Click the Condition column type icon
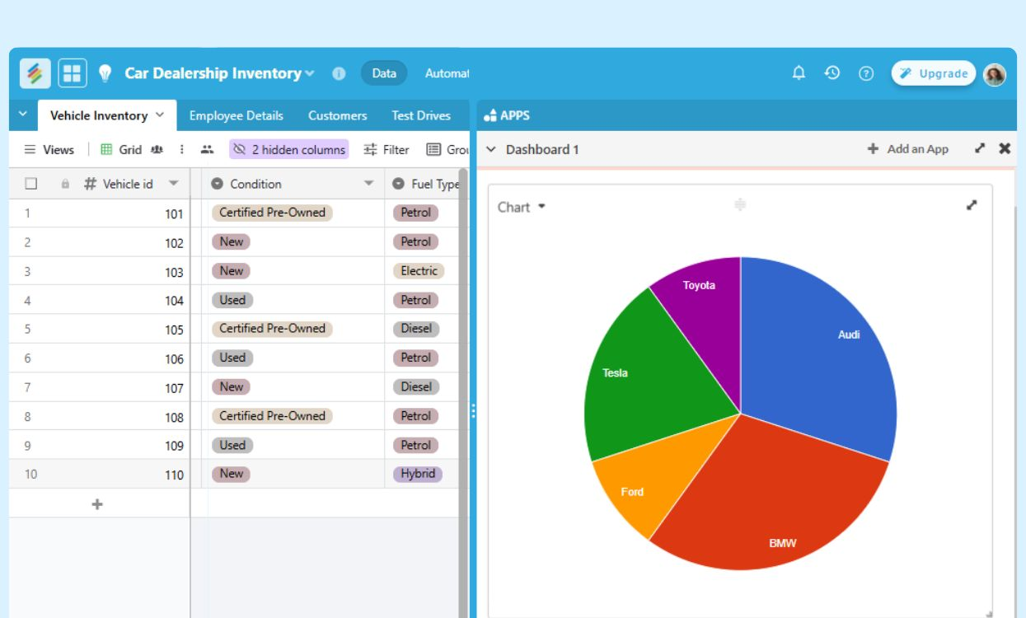Screen dimensions: 1026x618 pos(218,184)
